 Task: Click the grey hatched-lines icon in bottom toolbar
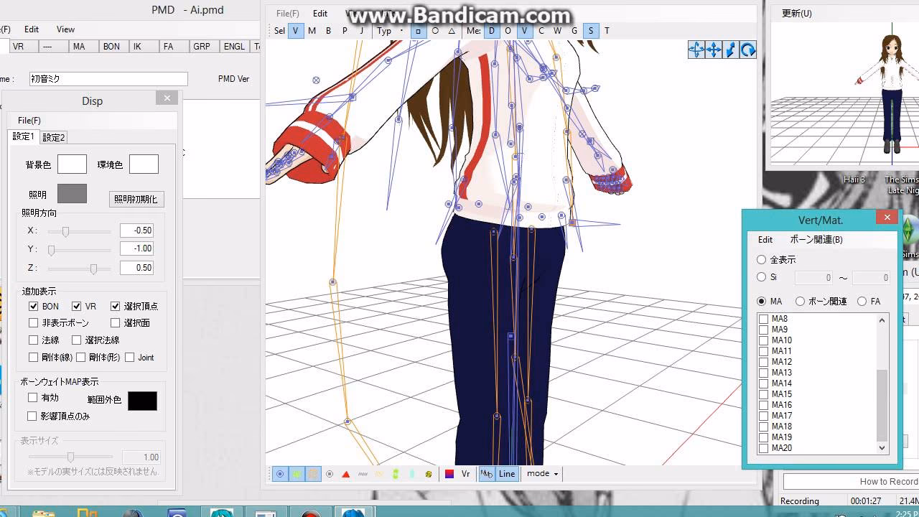pyautogui.click(x=363, y=474)
